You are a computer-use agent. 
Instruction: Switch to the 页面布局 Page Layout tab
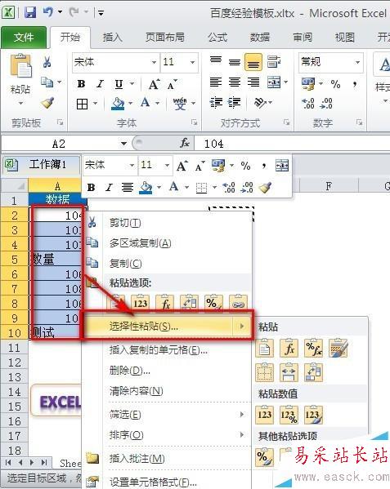pos(165,38)
